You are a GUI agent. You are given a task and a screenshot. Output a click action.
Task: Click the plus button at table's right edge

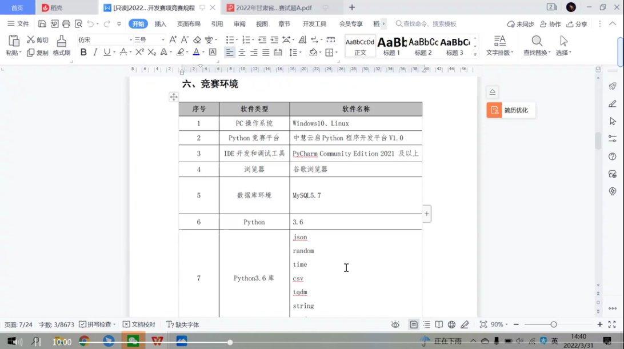click(x=427, y=214)
